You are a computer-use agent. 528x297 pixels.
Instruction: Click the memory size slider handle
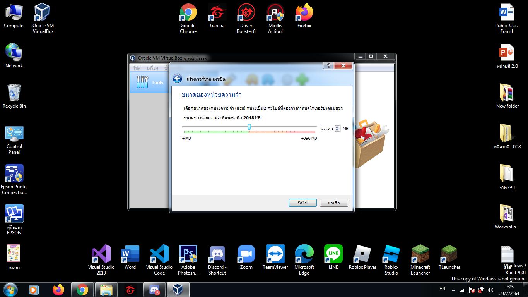click(x=249, y=127)
